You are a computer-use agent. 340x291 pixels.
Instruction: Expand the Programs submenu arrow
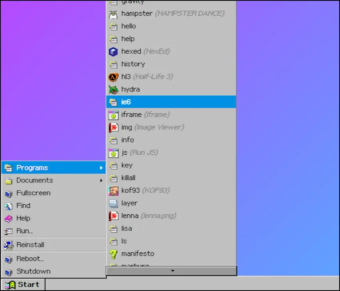coord(101,168)
